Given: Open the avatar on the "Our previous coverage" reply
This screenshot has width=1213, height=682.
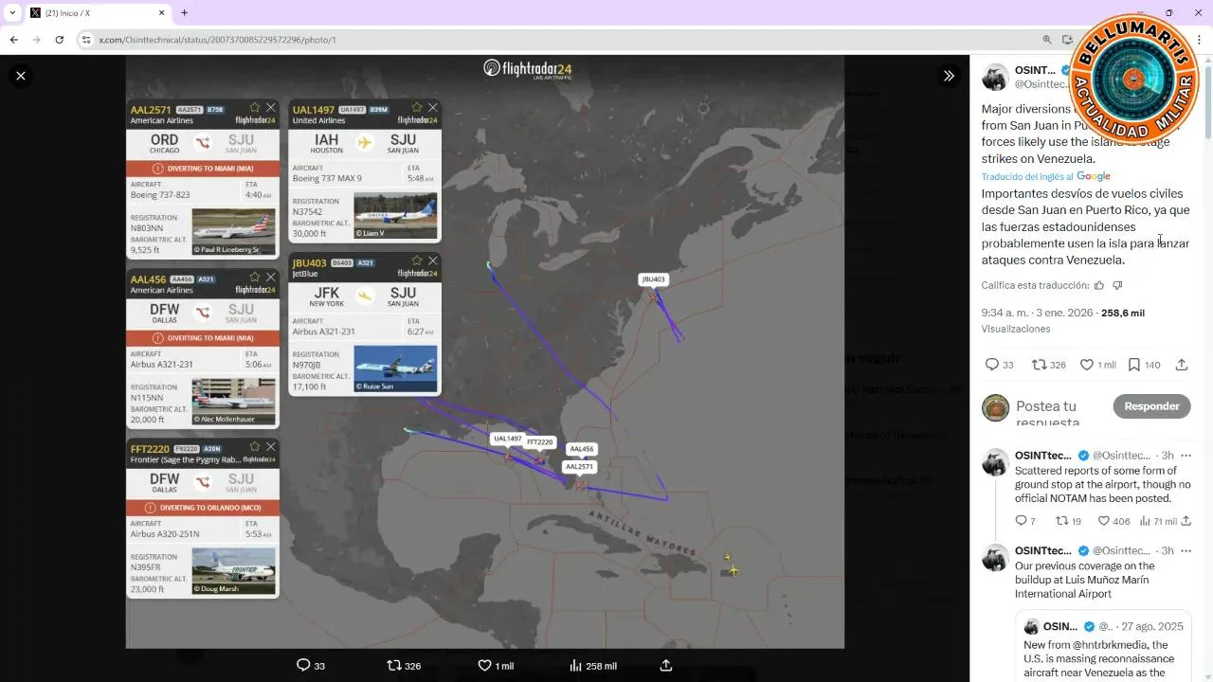Looking at the screenshot, I should tap(995, 558).
